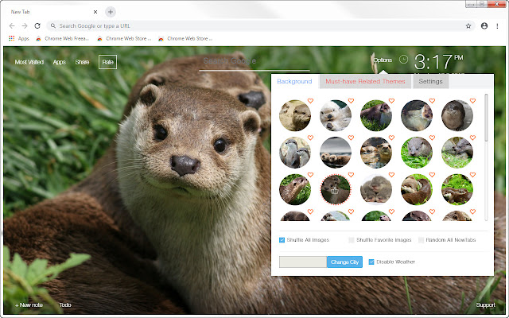This screenshot has width=509, height=318.
Task: Click the 3:17 PM clock display
Action: pyautogui.click(x=438, y=62)
